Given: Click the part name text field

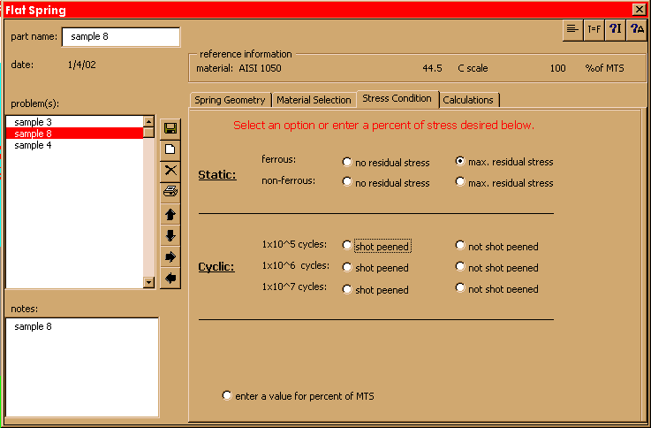Looking at the screenshot, I should (x=120, y=37).
